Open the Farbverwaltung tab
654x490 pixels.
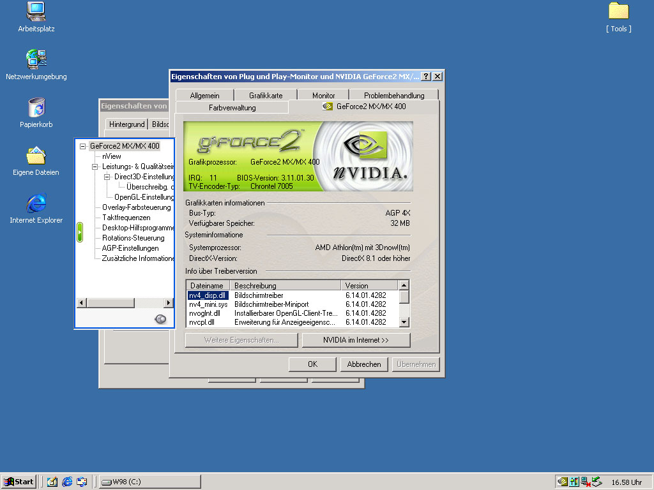pos(232,108)
